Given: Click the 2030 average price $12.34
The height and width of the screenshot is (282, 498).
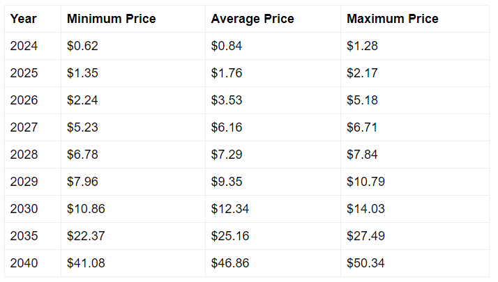Looking at the screenshot, I should pyautogui.click(x=229, y=209).
